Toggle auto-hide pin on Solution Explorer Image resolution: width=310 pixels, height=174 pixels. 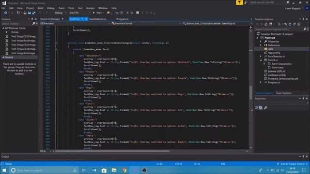(303, 19)
